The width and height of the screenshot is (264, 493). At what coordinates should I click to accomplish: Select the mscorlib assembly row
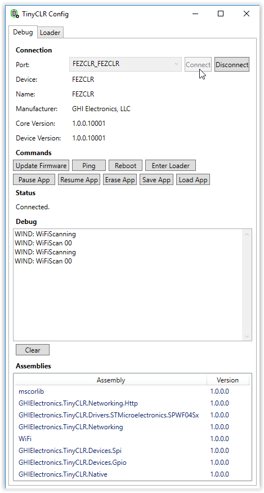pyautogui.click(x=132, y=391)
